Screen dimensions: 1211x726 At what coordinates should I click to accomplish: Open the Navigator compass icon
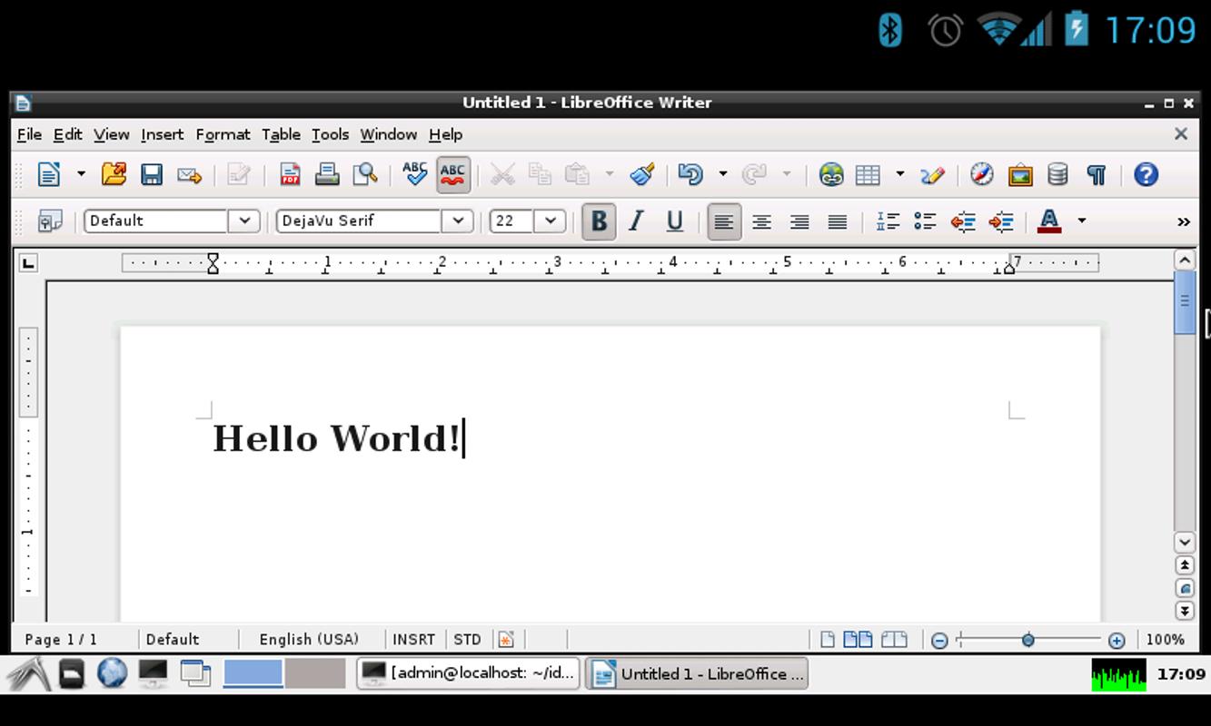(x=982, y=174)
